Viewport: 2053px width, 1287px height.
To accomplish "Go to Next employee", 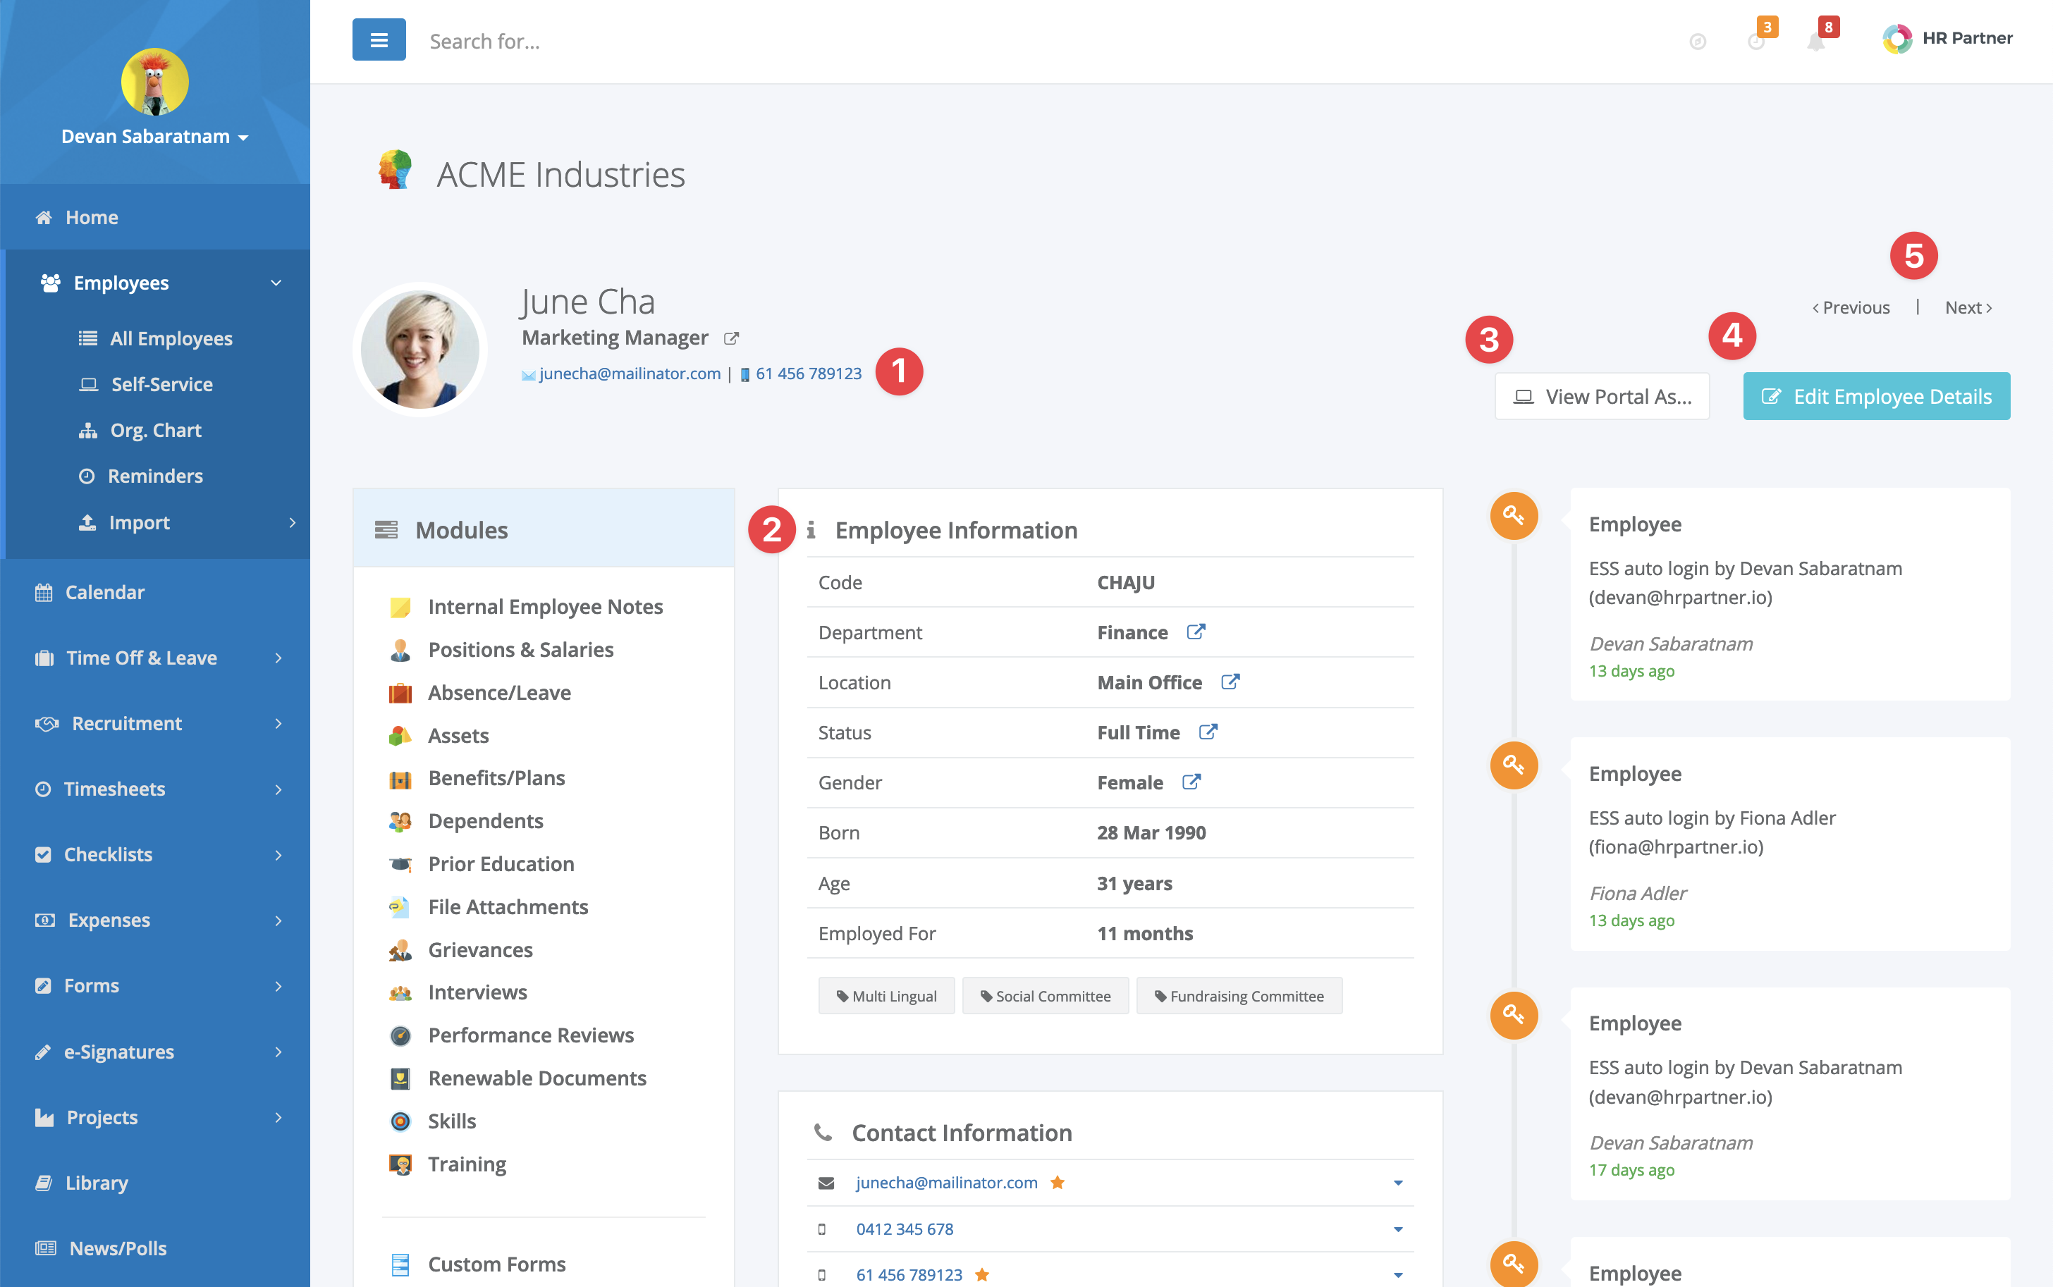I will [1968, 308].
